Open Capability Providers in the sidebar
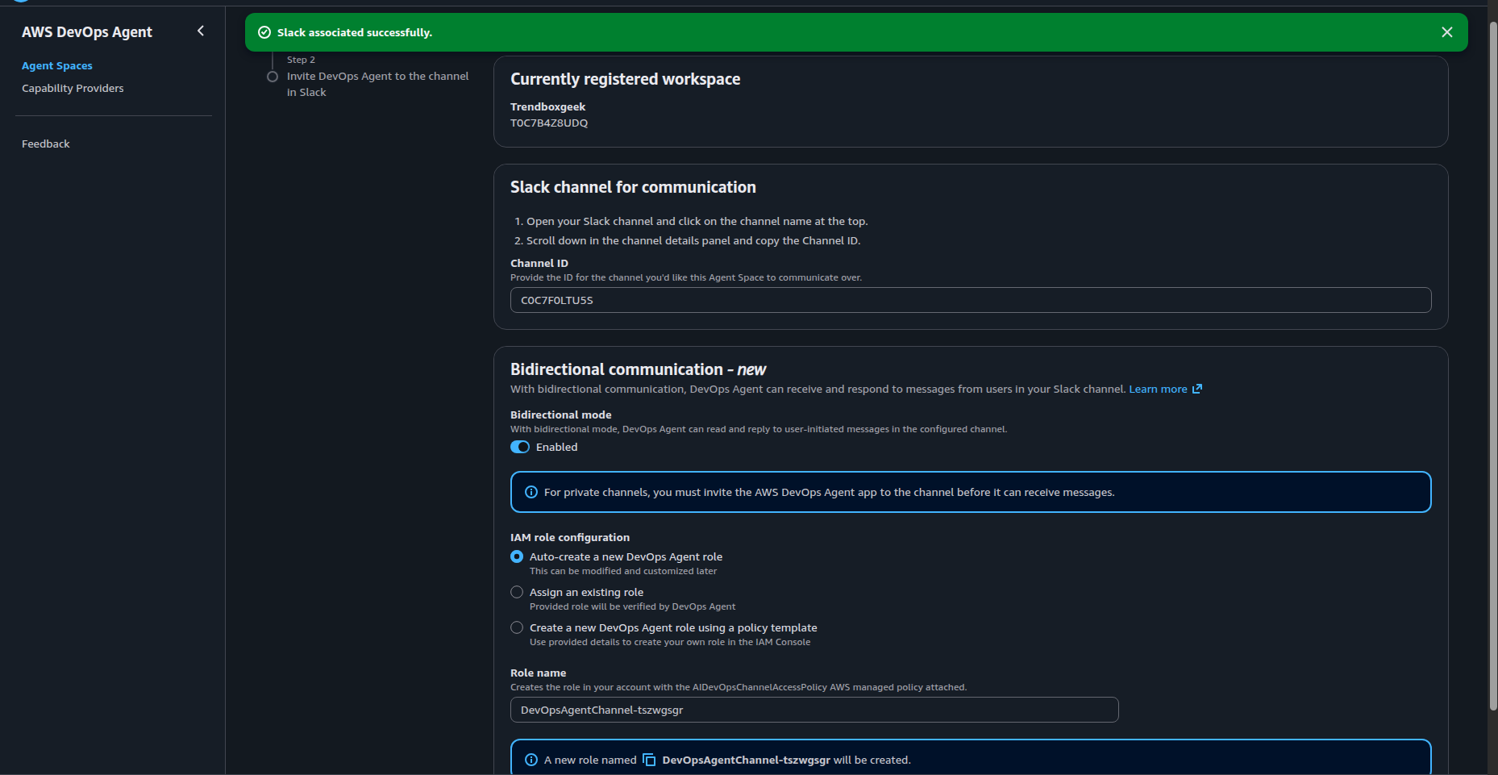 tap(73, 88)
